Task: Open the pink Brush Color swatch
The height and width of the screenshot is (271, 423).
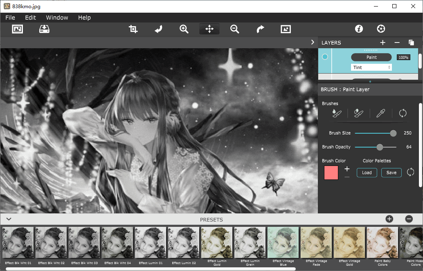Action: click(x=331, y=173)
